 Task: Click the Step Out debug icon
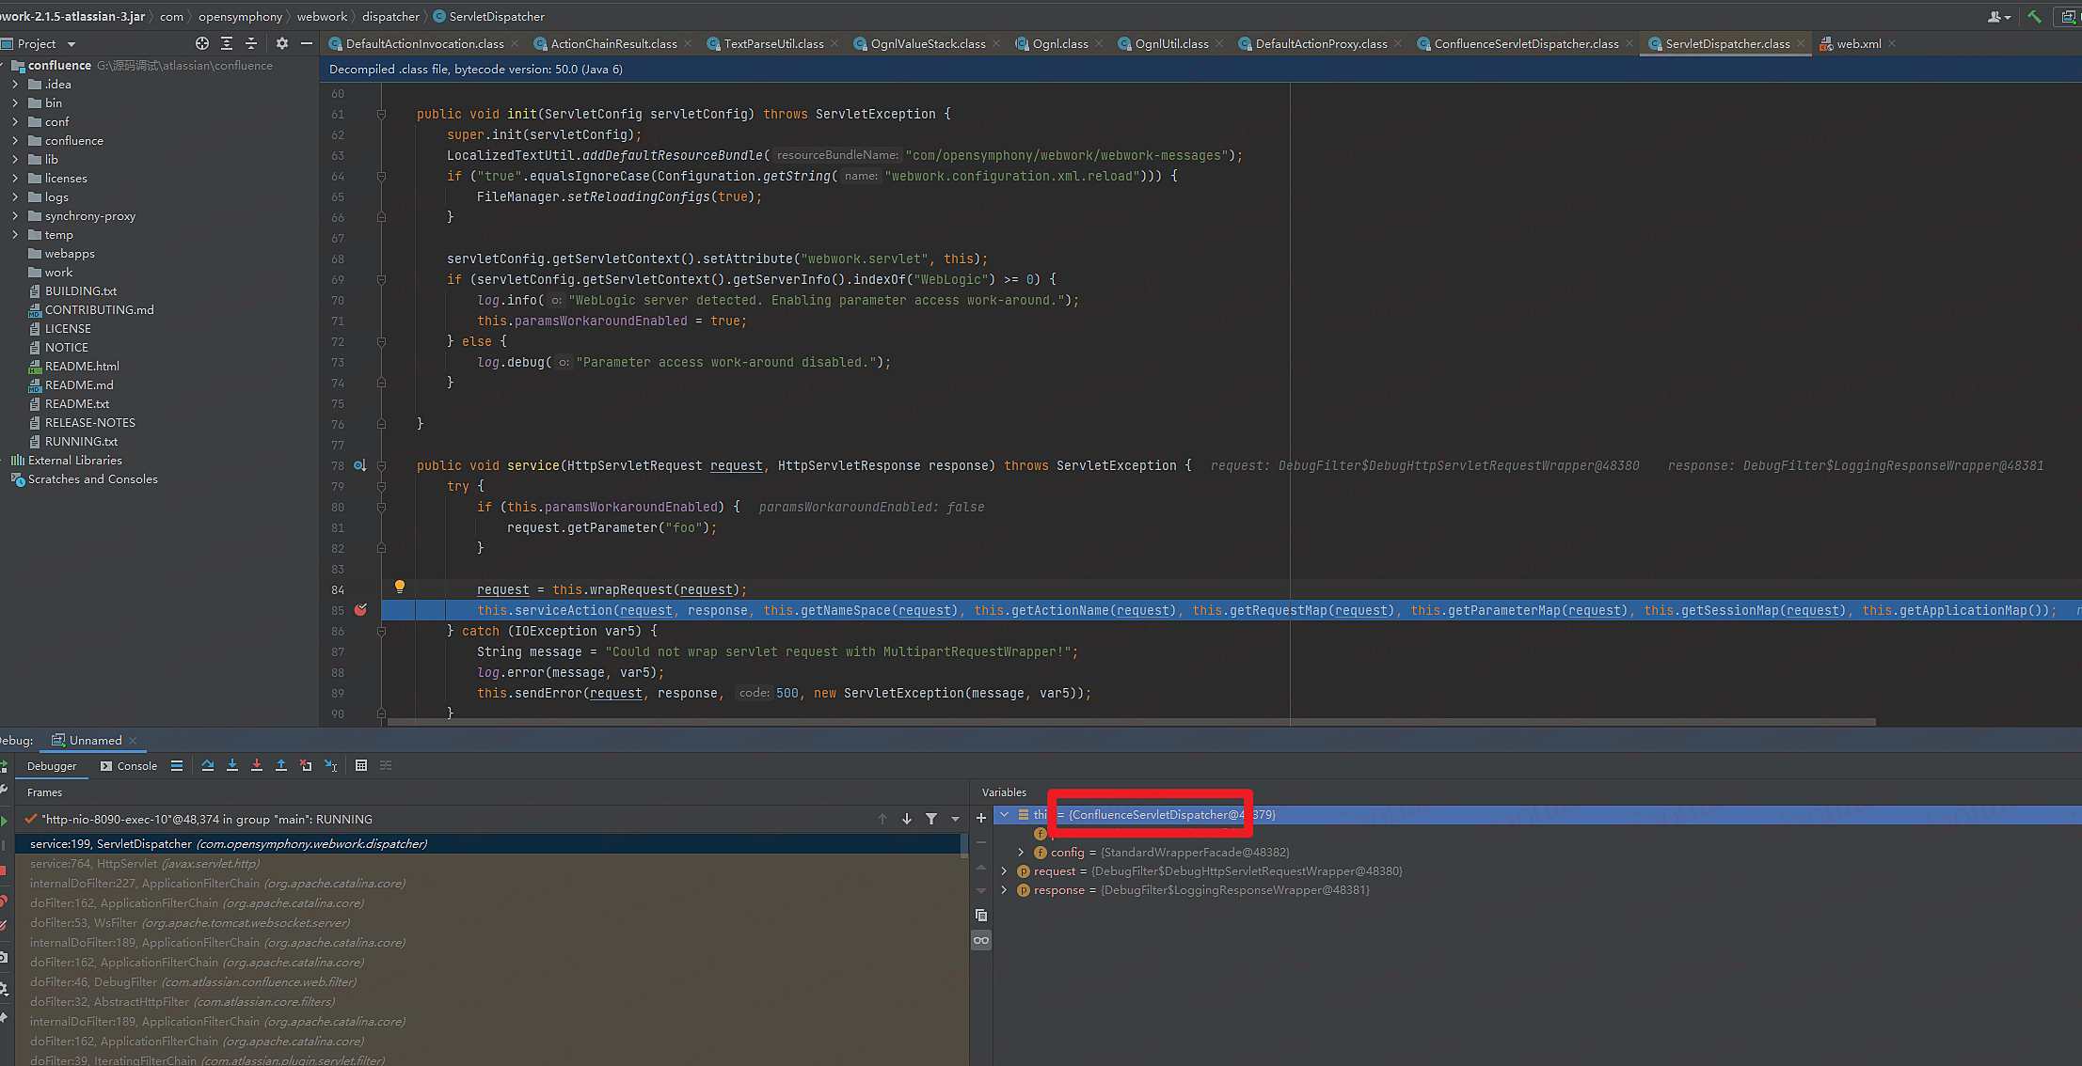[281, 765]
